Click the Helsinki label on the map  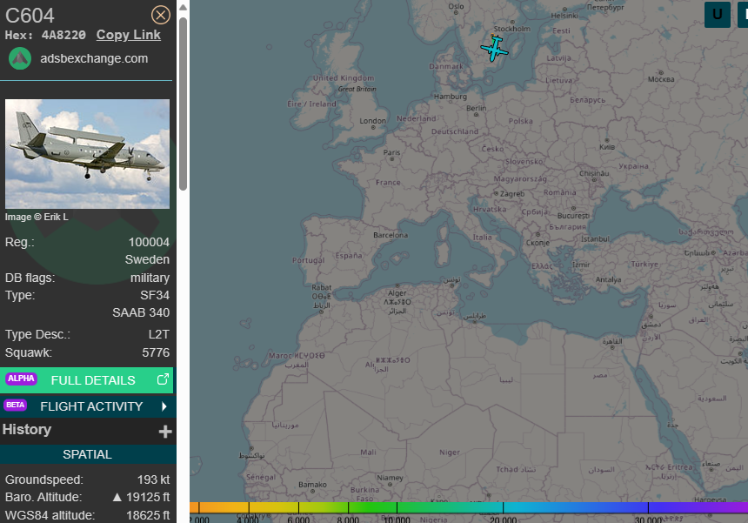click(564, 16)
